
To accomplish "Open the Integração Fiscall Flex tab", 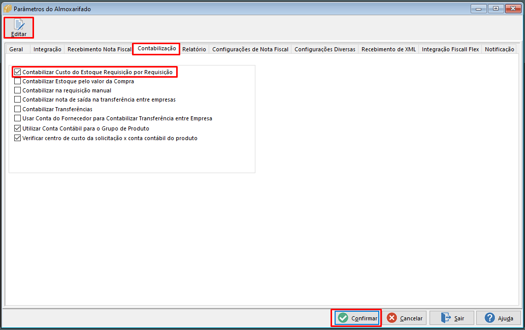I will tap(450, 49).
